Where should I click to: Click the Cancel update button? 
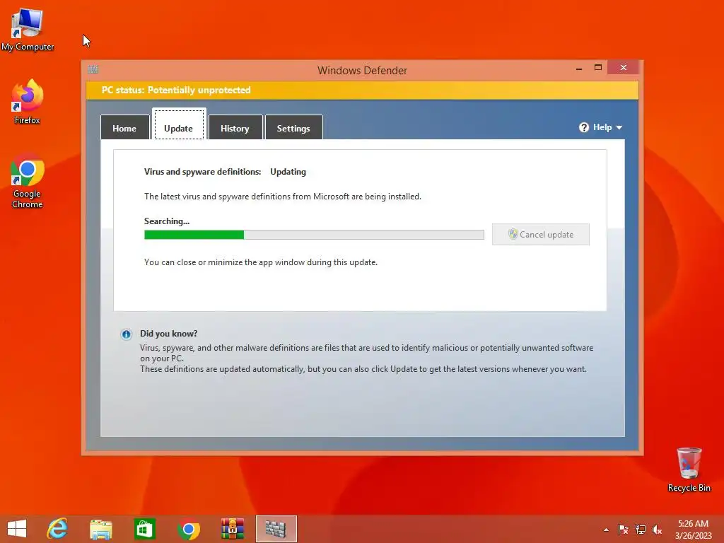pos(541,235)
